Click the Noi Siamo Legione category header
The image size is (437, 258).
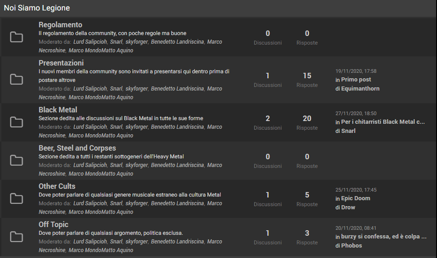pyautogui.click(x=37, y=8)
